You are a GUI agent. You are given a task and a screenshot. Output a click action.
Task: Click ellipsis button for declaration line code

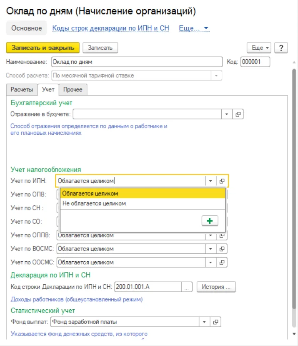pos(187,287)
